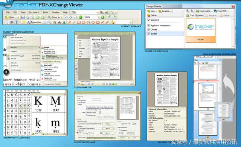
Task: Zoom in stamps preview magnifier icon
Action: click(x=188, y=11)
